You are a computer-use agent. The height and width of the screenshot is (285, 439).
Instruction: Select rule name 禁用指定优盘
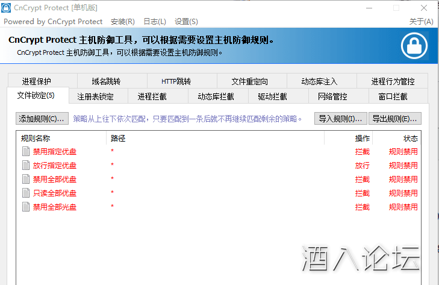55,152
